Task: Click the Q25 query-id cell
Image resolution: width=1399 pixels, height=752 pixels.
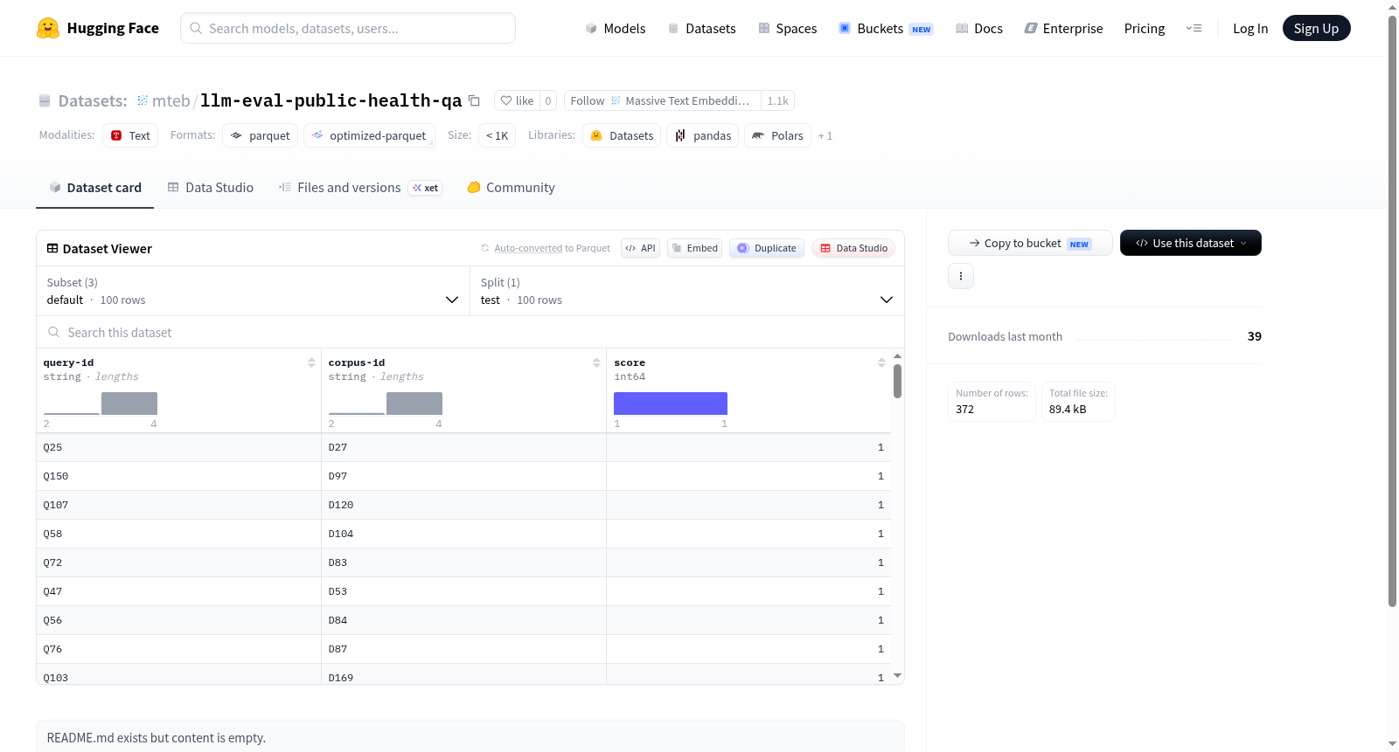Action: 178,447
